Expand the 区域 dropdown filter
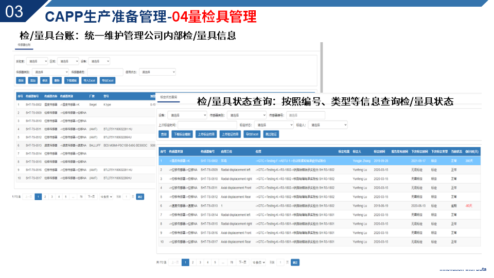This screenshot has width=494, height=278. [x=67, y=62]
